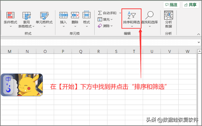The image size is (202, 126).
Task: Select column Q header
Action: point(81,52)
